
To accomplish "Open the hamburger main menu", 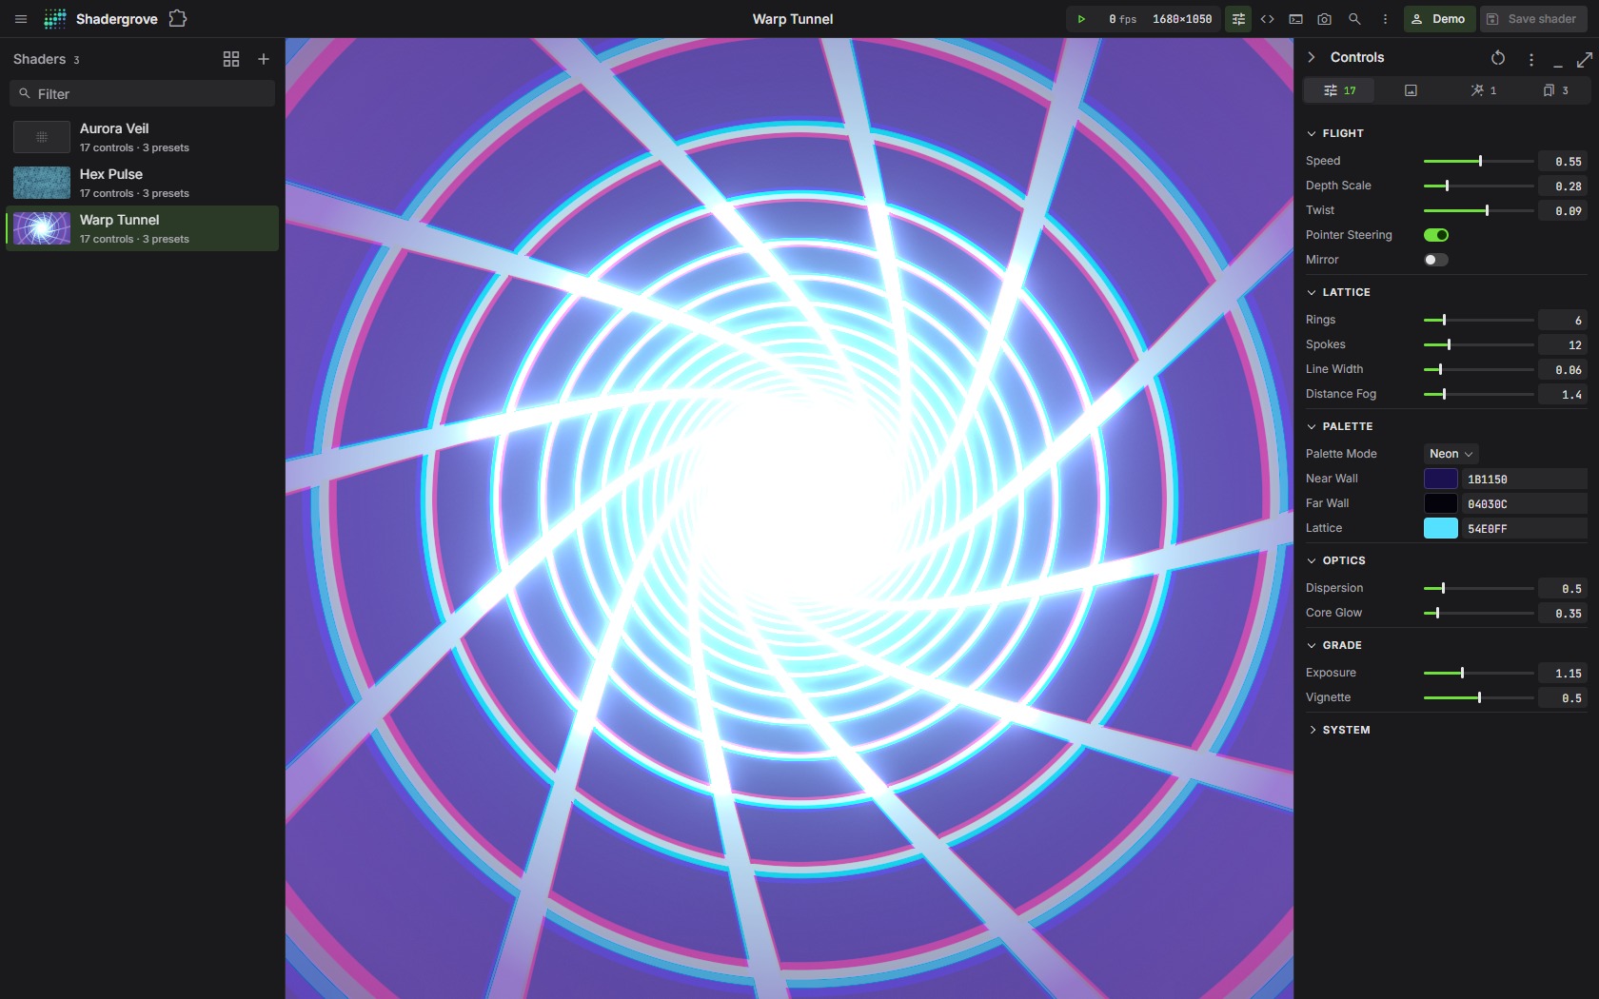I will [21, 19].
